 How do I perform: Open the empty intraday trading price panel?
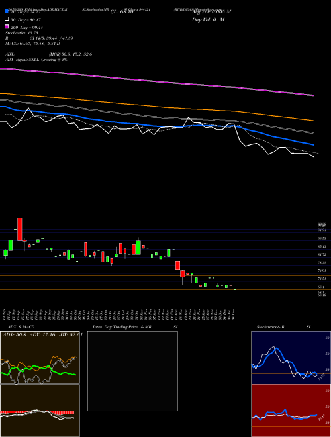(132, 371)
